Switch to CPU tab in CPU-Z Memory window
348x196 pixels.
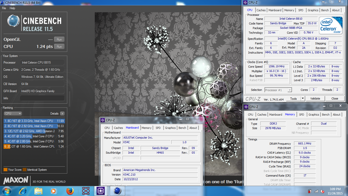click(x=251, y=115)
